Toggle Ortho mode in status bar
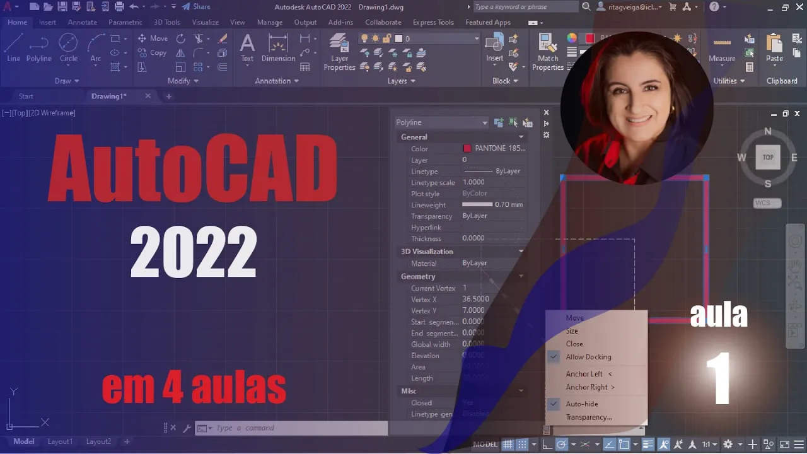The width and height of the screenshot is (807, 454). tap(547, 444)
